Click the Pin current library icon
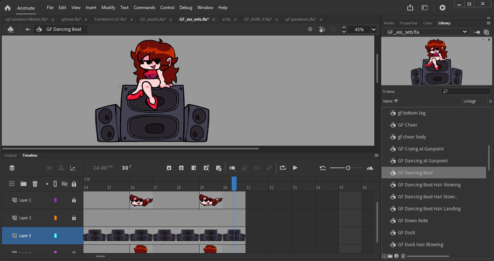Image resolution: width=494 pixels, height=261 pixels. tap(477, 32)
